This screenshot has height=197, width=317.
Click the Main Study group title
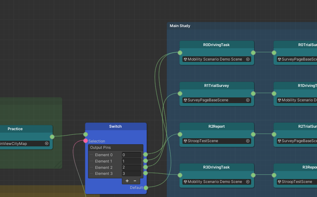pyautogui.click(x=180, y=26)
